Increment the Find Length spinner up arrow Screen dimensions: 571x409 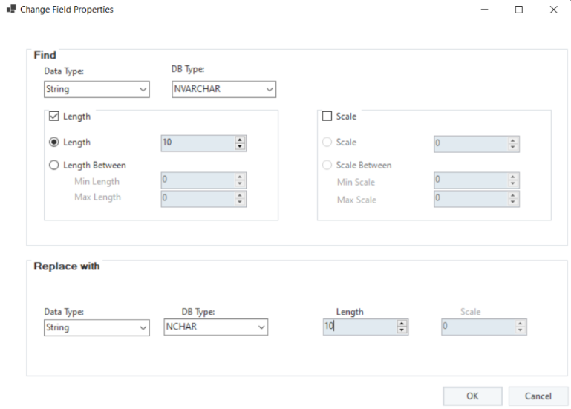pos(240,140)
